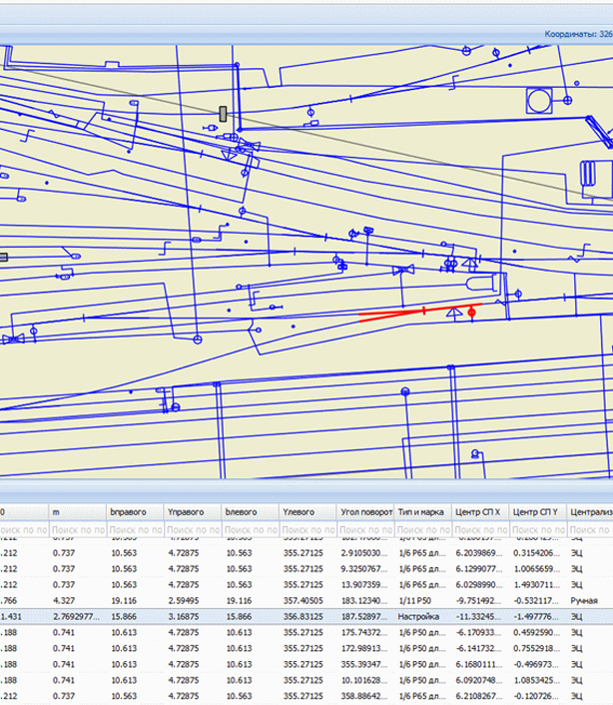613x705 pixels.
Task: Click the 'Координаты' label in the top bar
Action: coord(570,33)
